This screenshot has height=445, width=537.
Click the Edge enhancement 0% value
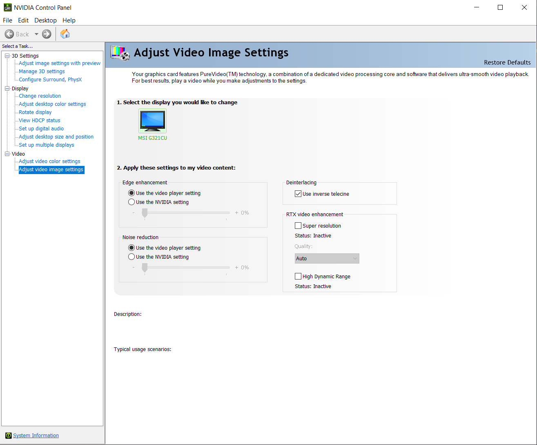(x=245, y=213)
